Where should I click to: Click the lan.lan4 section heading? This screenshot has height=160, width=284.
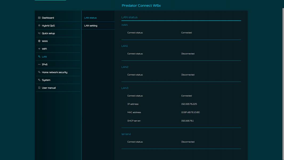point(126,134)
